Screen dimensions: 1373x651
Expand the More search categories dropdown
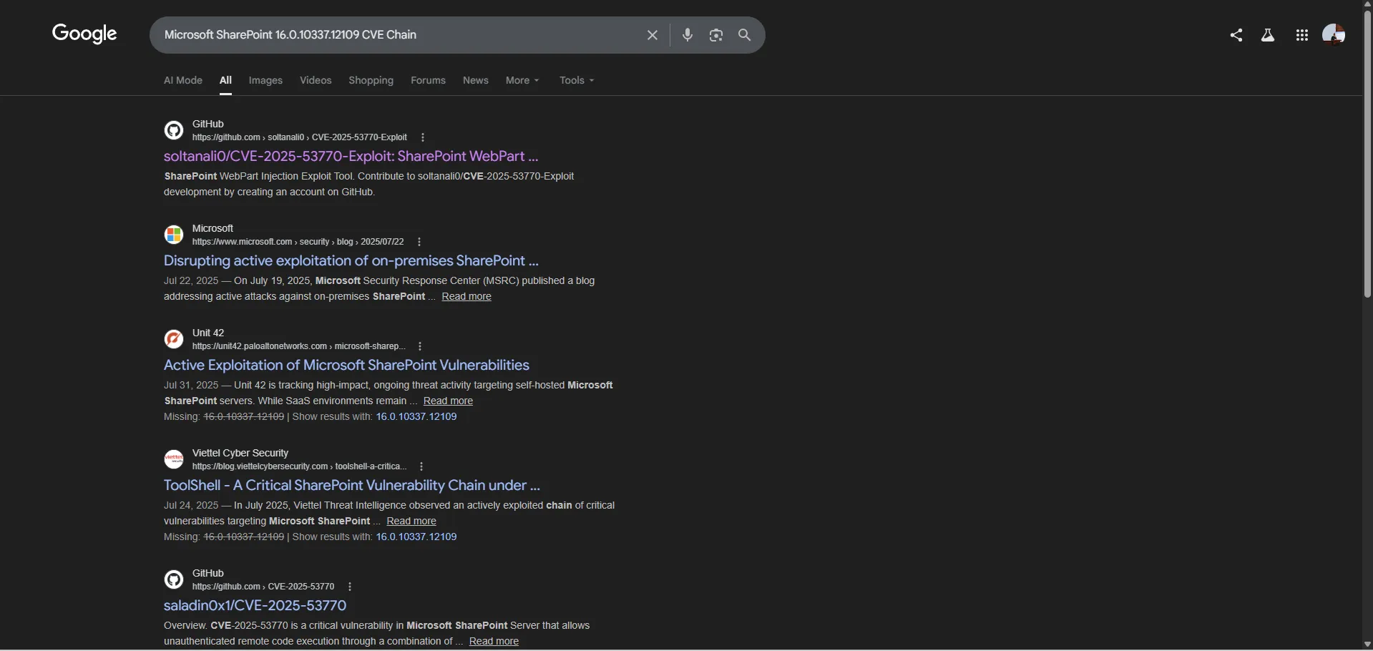click(522, 80)
